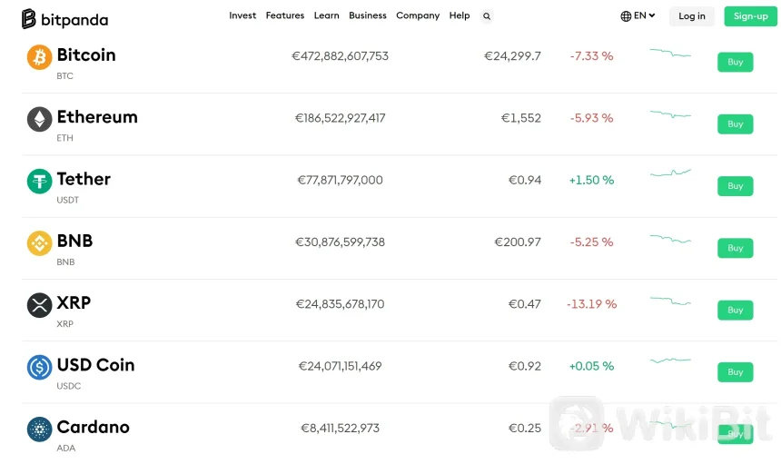This screenshot has width=781, height=464.
Task: Click the green Tether coin icon
Action: pos(39,182)
